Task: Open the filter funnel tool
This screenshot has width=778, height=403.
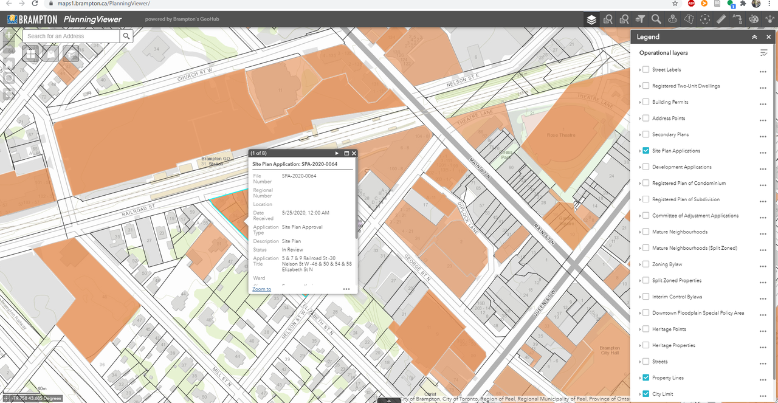Action: [x=640, y=19]
